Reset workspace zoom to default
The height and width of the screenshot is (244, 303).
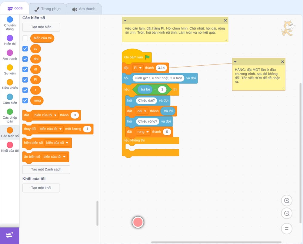(x=287, y=229)
